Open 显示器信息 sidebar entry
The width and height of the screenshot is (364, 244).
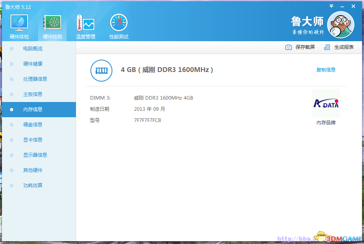coord(39,155)
